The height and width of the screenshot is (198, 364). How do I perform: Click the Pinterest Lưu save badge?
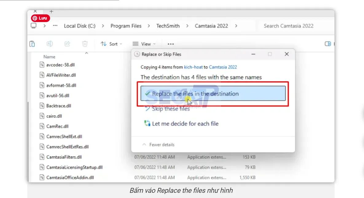pos(40,18)
